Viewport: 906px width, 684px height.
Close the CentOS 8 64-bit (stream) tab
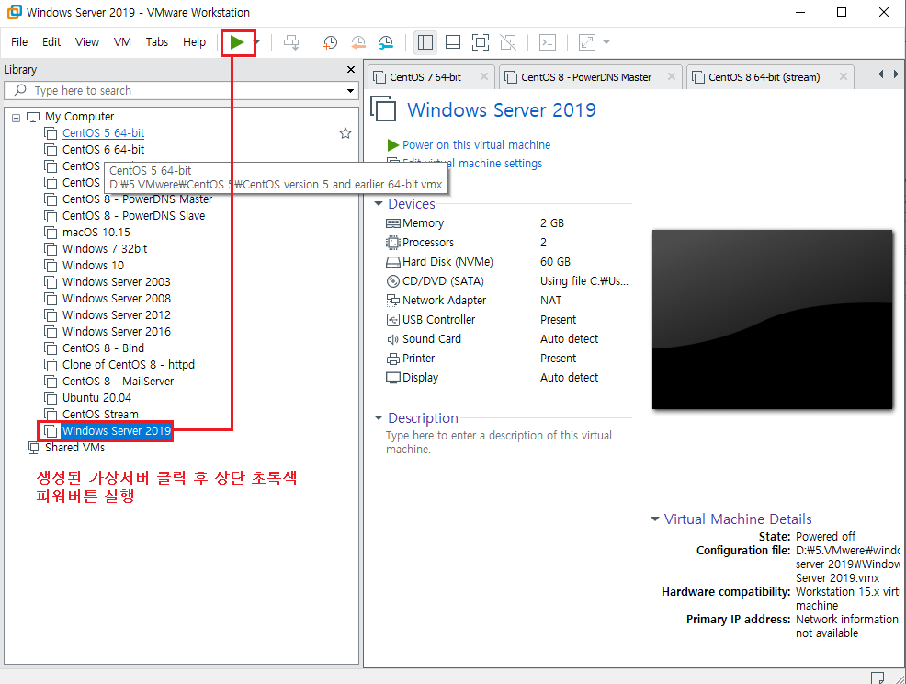tap(844, 76)
